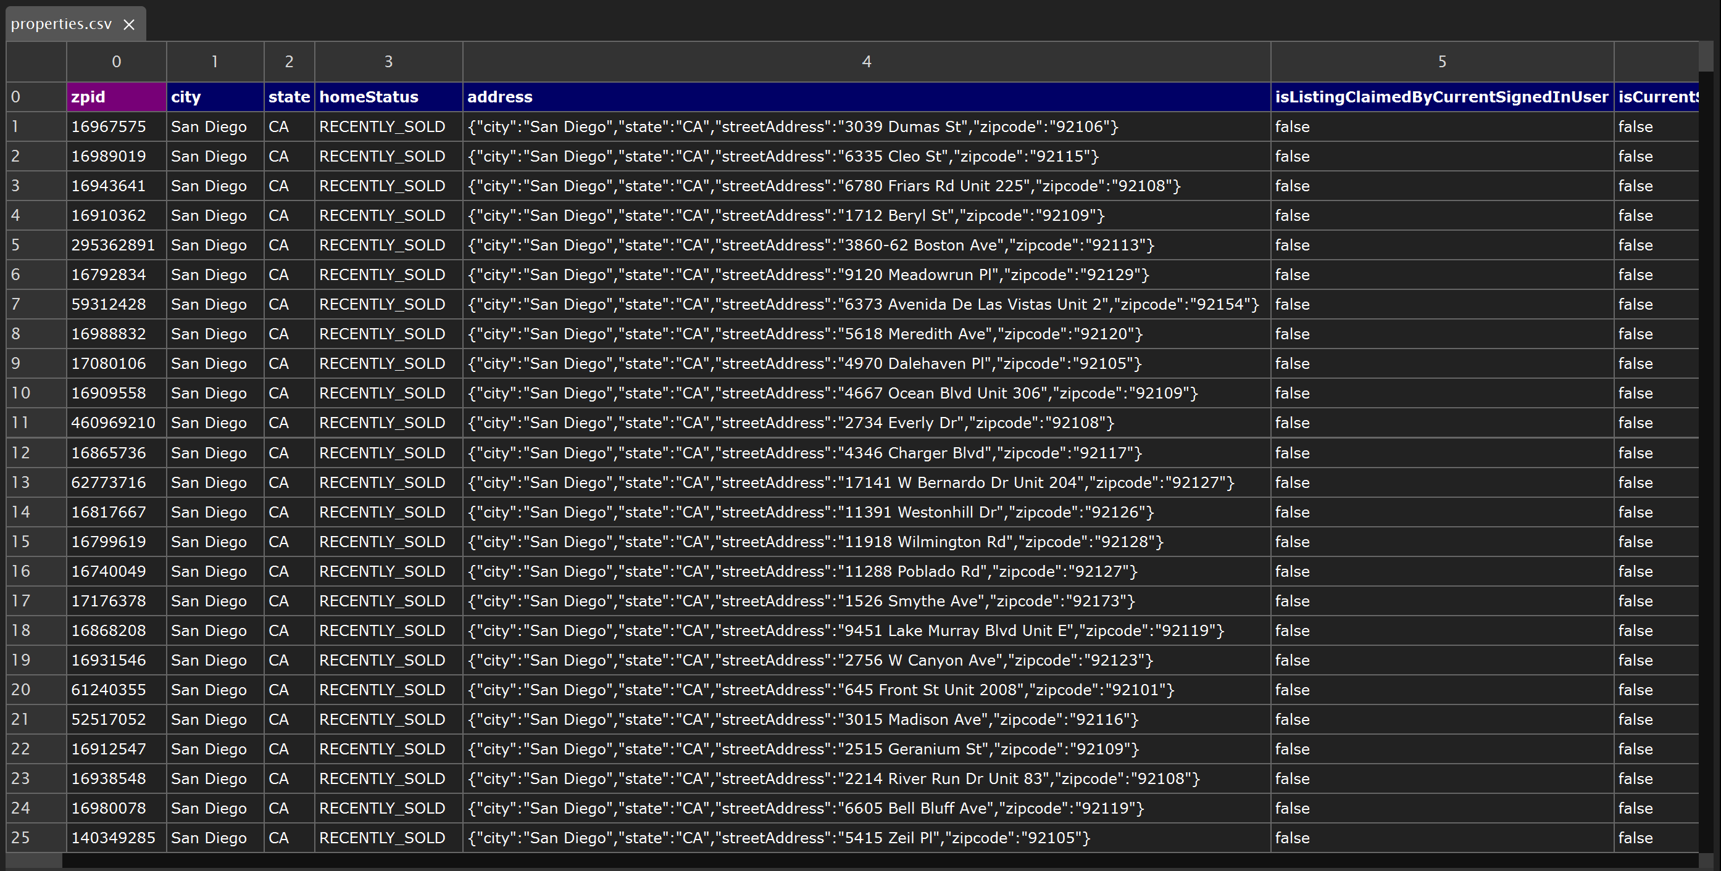Click the RECENTLY_SOLD cell in row 12
This screenshot has width=1721, height=871.
[x=388, y=453]
